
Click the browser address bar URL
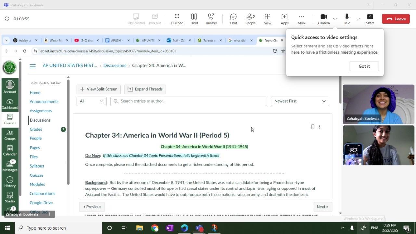108,51
